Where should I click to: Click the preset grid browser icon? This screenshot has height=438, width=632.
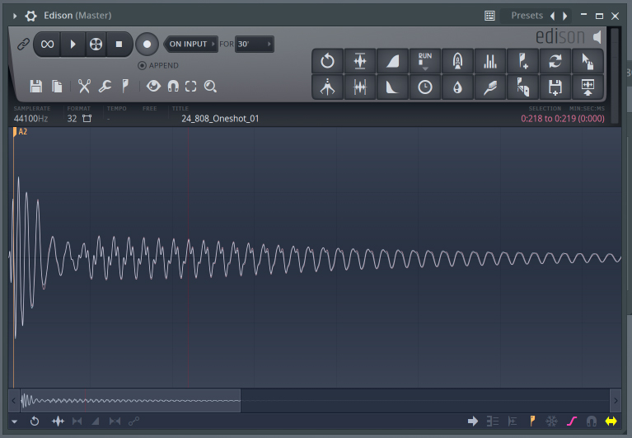[x=489, y=16]
